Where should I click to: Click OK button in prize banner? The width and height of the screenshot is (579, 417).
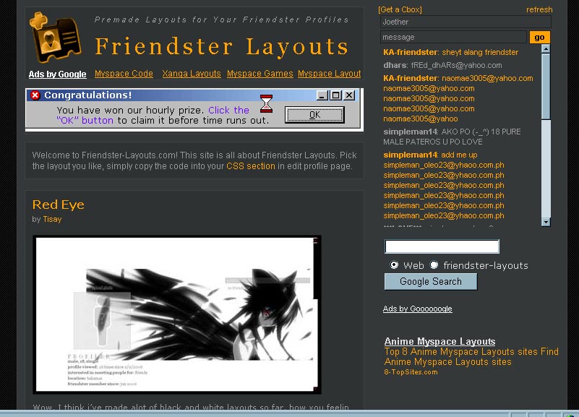(x=314, y=115)
